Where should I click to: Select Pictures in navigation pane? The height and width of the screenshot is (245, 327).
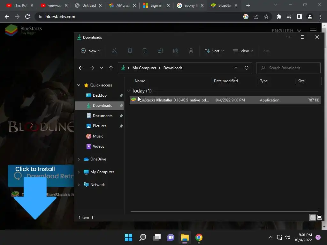point(99,126)
